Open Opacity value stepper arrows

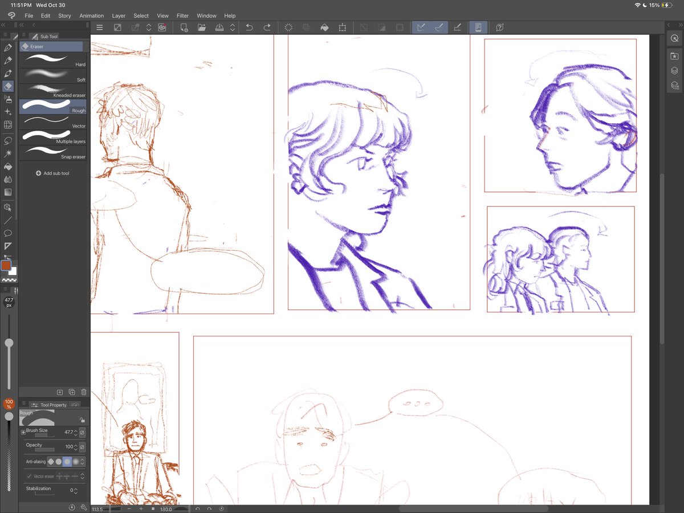click(x=75, y=447)
